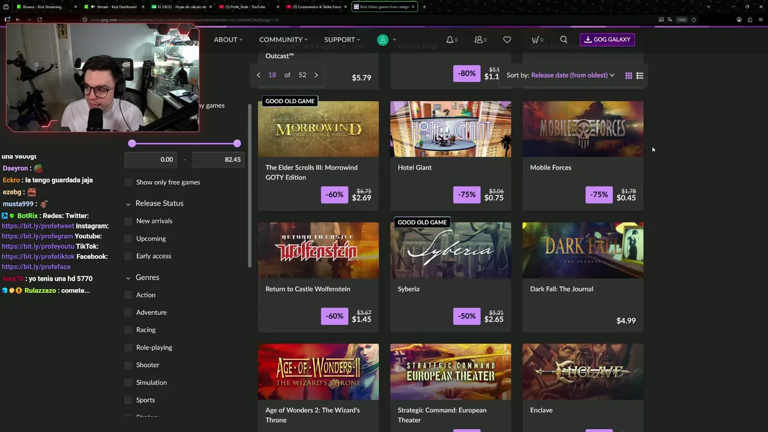
Task: Enable the Upcoming filter
Action: point(128,239)
